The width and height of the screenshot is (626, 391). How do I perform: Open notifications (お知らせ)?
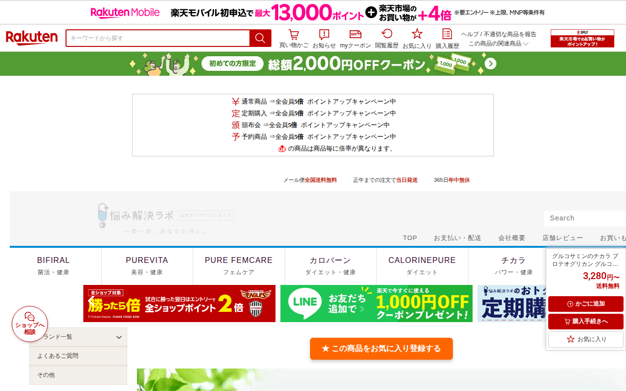[x=324, y=39]
